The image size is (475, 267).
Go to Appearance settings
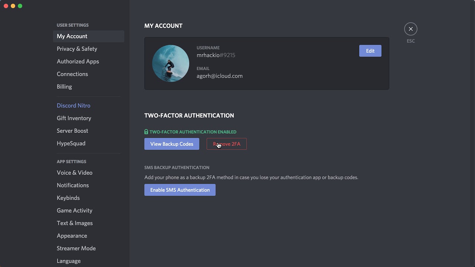click(88, 236)
